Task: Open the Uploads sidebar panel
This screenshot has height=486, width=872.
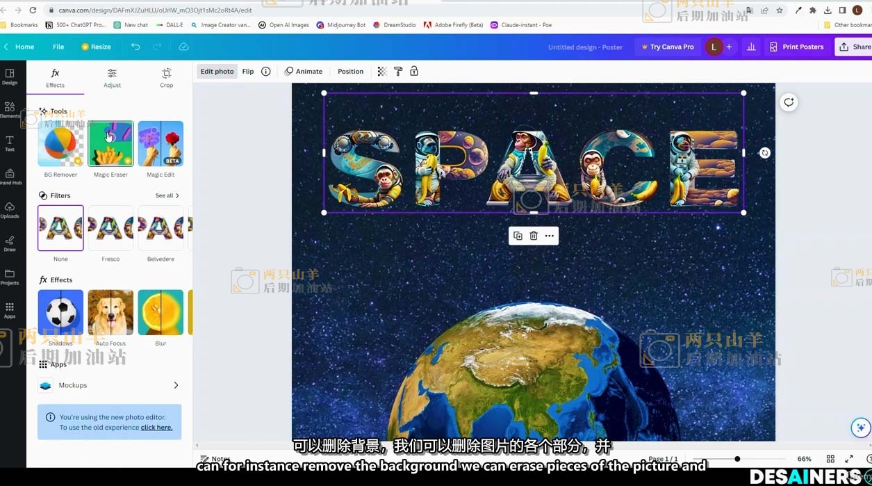Action: pyautogui.click(x=10, y=210)
